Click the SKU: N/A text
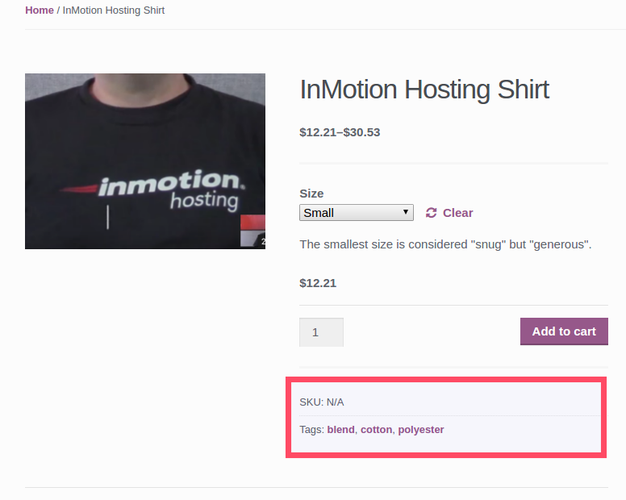Viewport: 626px width, 500px height. [321, 402]
